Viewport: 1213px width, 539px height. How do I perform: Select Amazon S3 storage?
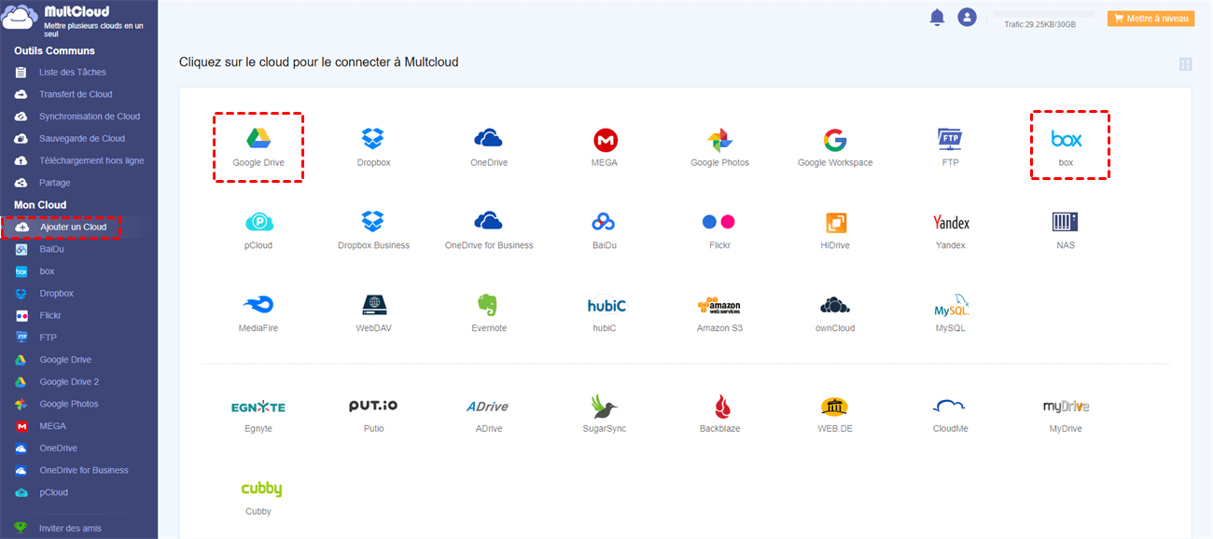click(719, 312)
